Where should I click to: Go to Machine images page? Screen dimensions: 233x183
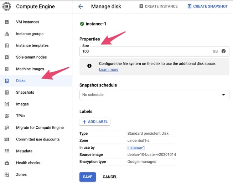30,69
